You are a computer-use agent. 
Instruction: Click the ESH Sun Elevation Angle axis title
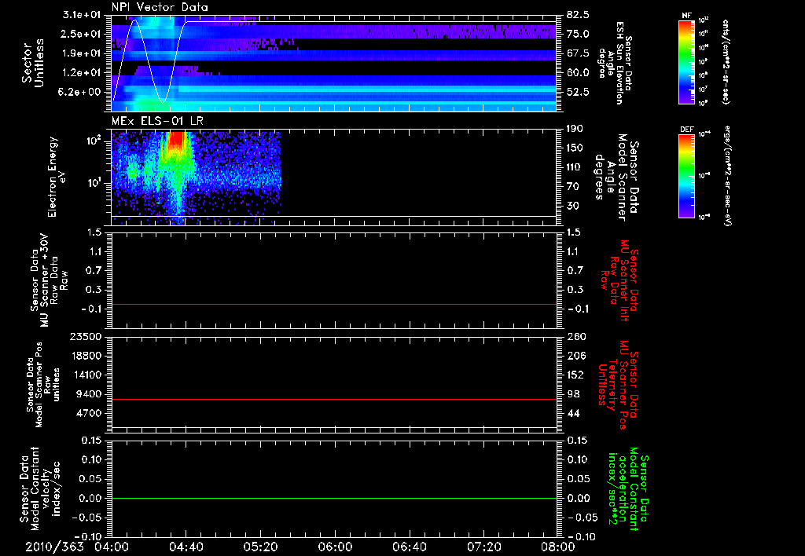[616, 63]
